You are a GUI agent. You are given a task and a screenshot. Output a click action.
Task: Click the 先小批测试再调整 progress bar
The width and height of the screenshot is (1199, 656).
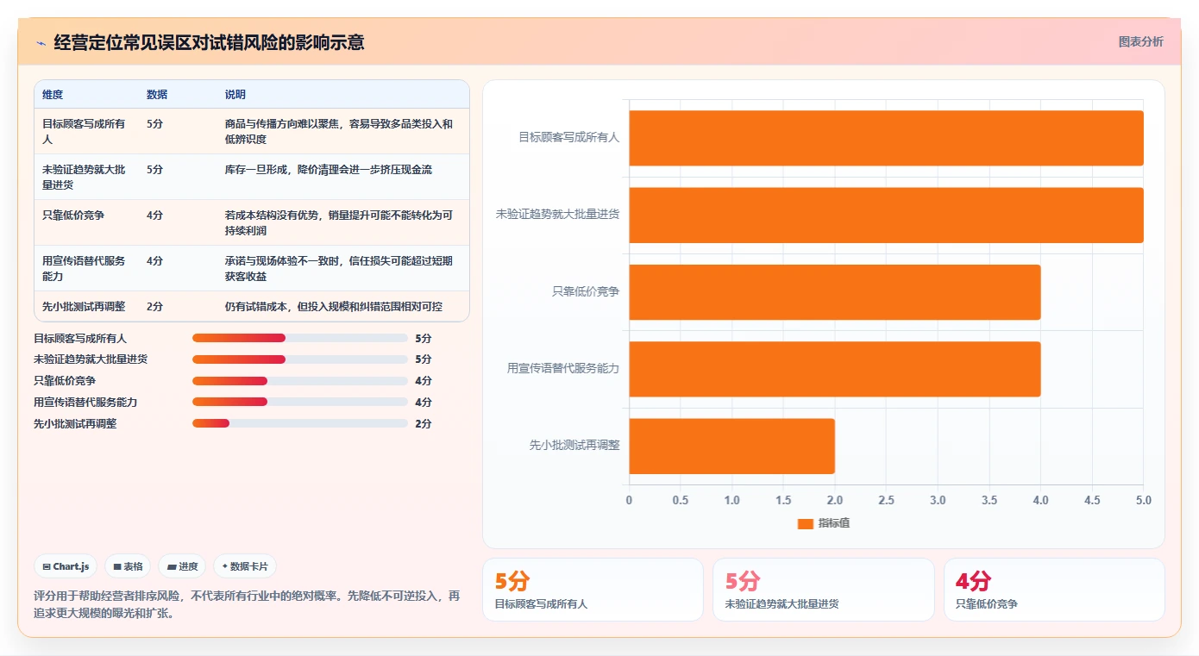[300, 423]
